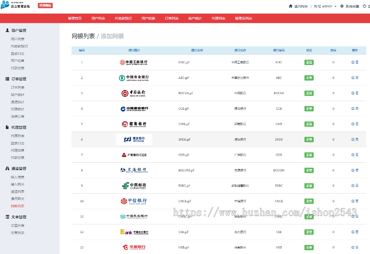Select 管理首页 in the top navigation
Screen dimensions: 370x254
tap(75, 18)
